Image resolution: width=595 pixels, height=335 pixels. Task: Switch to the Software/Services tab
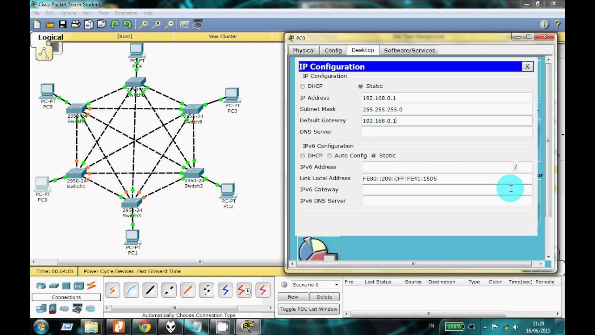pos(410,50)
